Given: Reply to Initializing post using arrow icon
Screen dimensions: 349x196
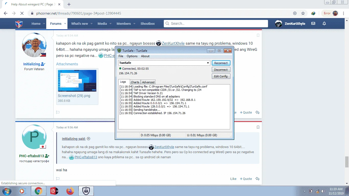Looking at the screenshot, I should point(258,112).
